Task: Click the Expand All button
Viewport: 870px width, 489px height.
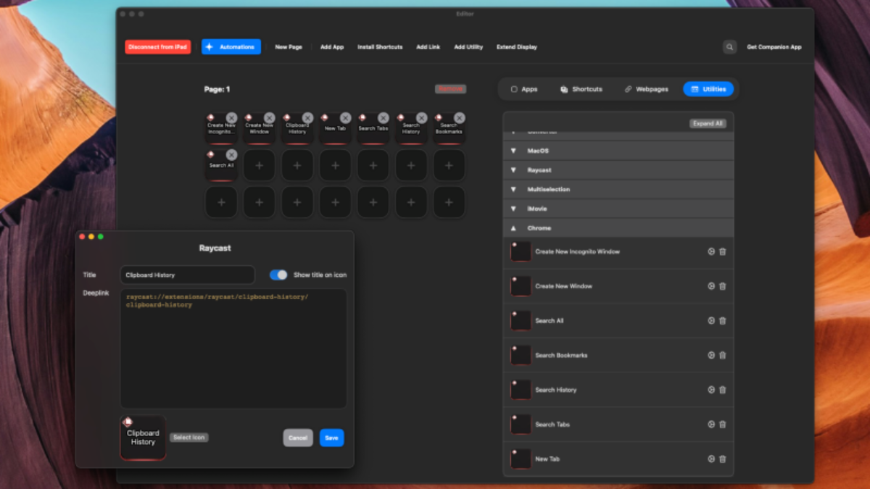Action: point(708,124)
